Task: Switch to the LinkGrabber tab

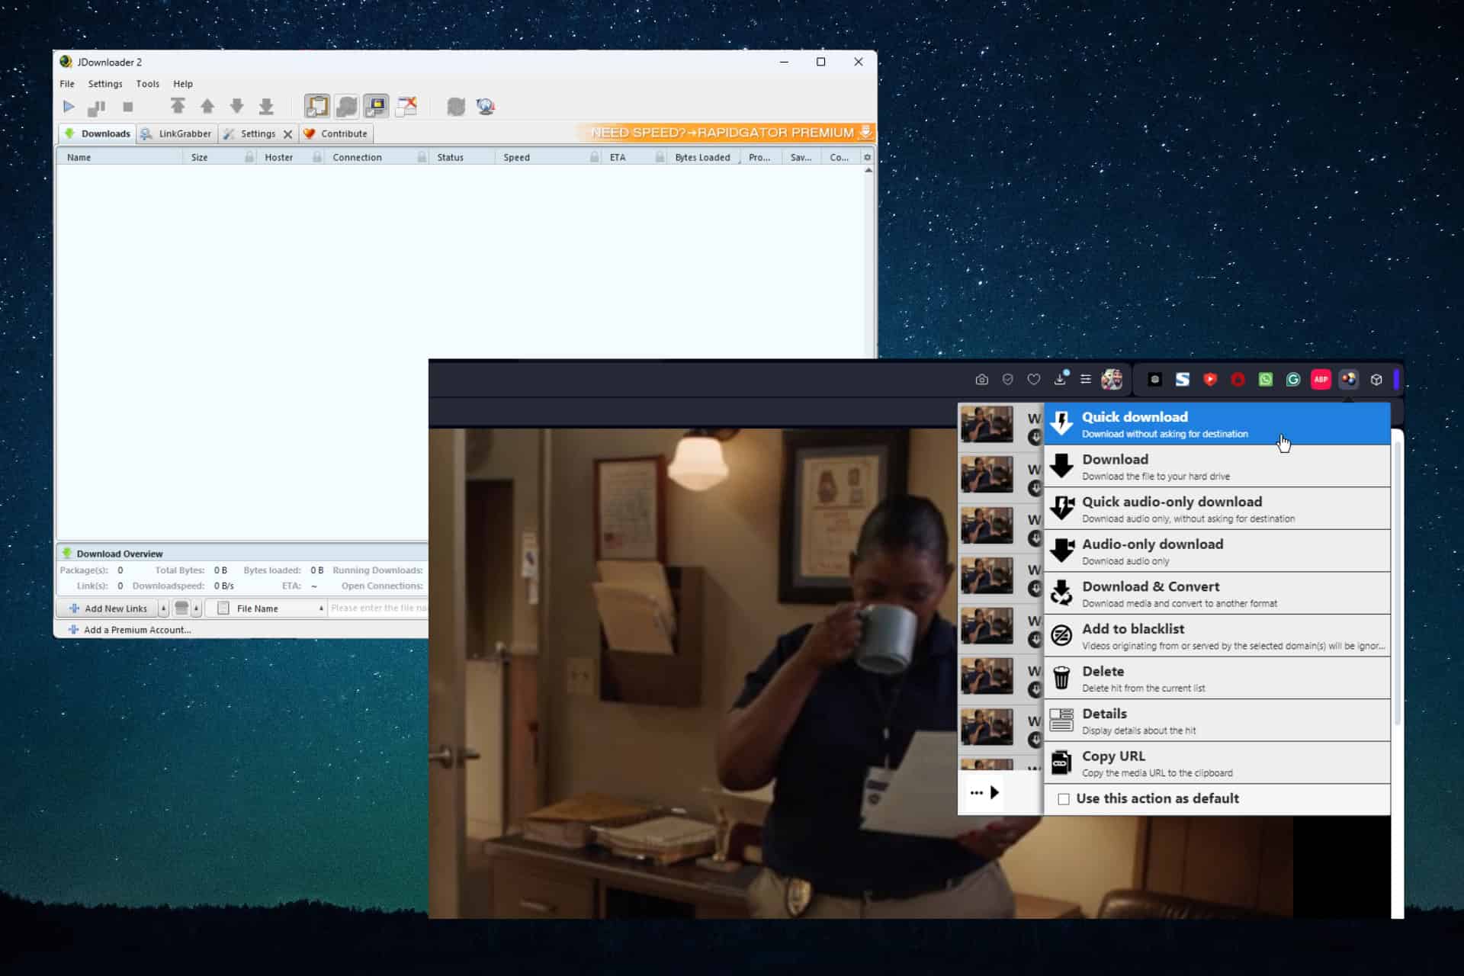Action: (x=177, y=133)
